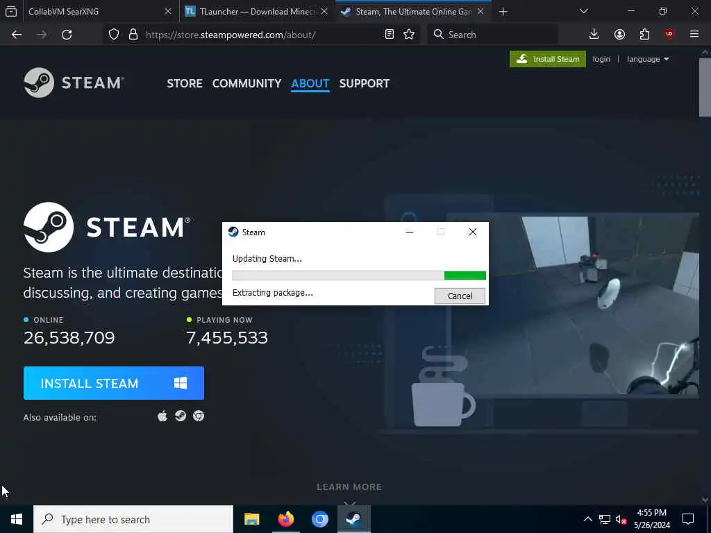This screenshot has width=711, height=533.
Task: Click the uBlock Origin toolbar icon
Action: pos(669,35)
